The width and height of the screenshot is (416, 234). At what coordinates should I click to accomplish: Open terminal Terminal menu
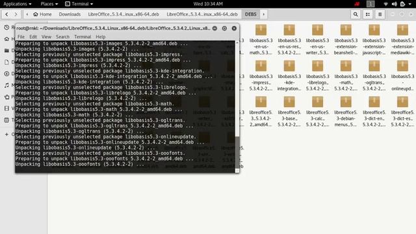[83, 36]
